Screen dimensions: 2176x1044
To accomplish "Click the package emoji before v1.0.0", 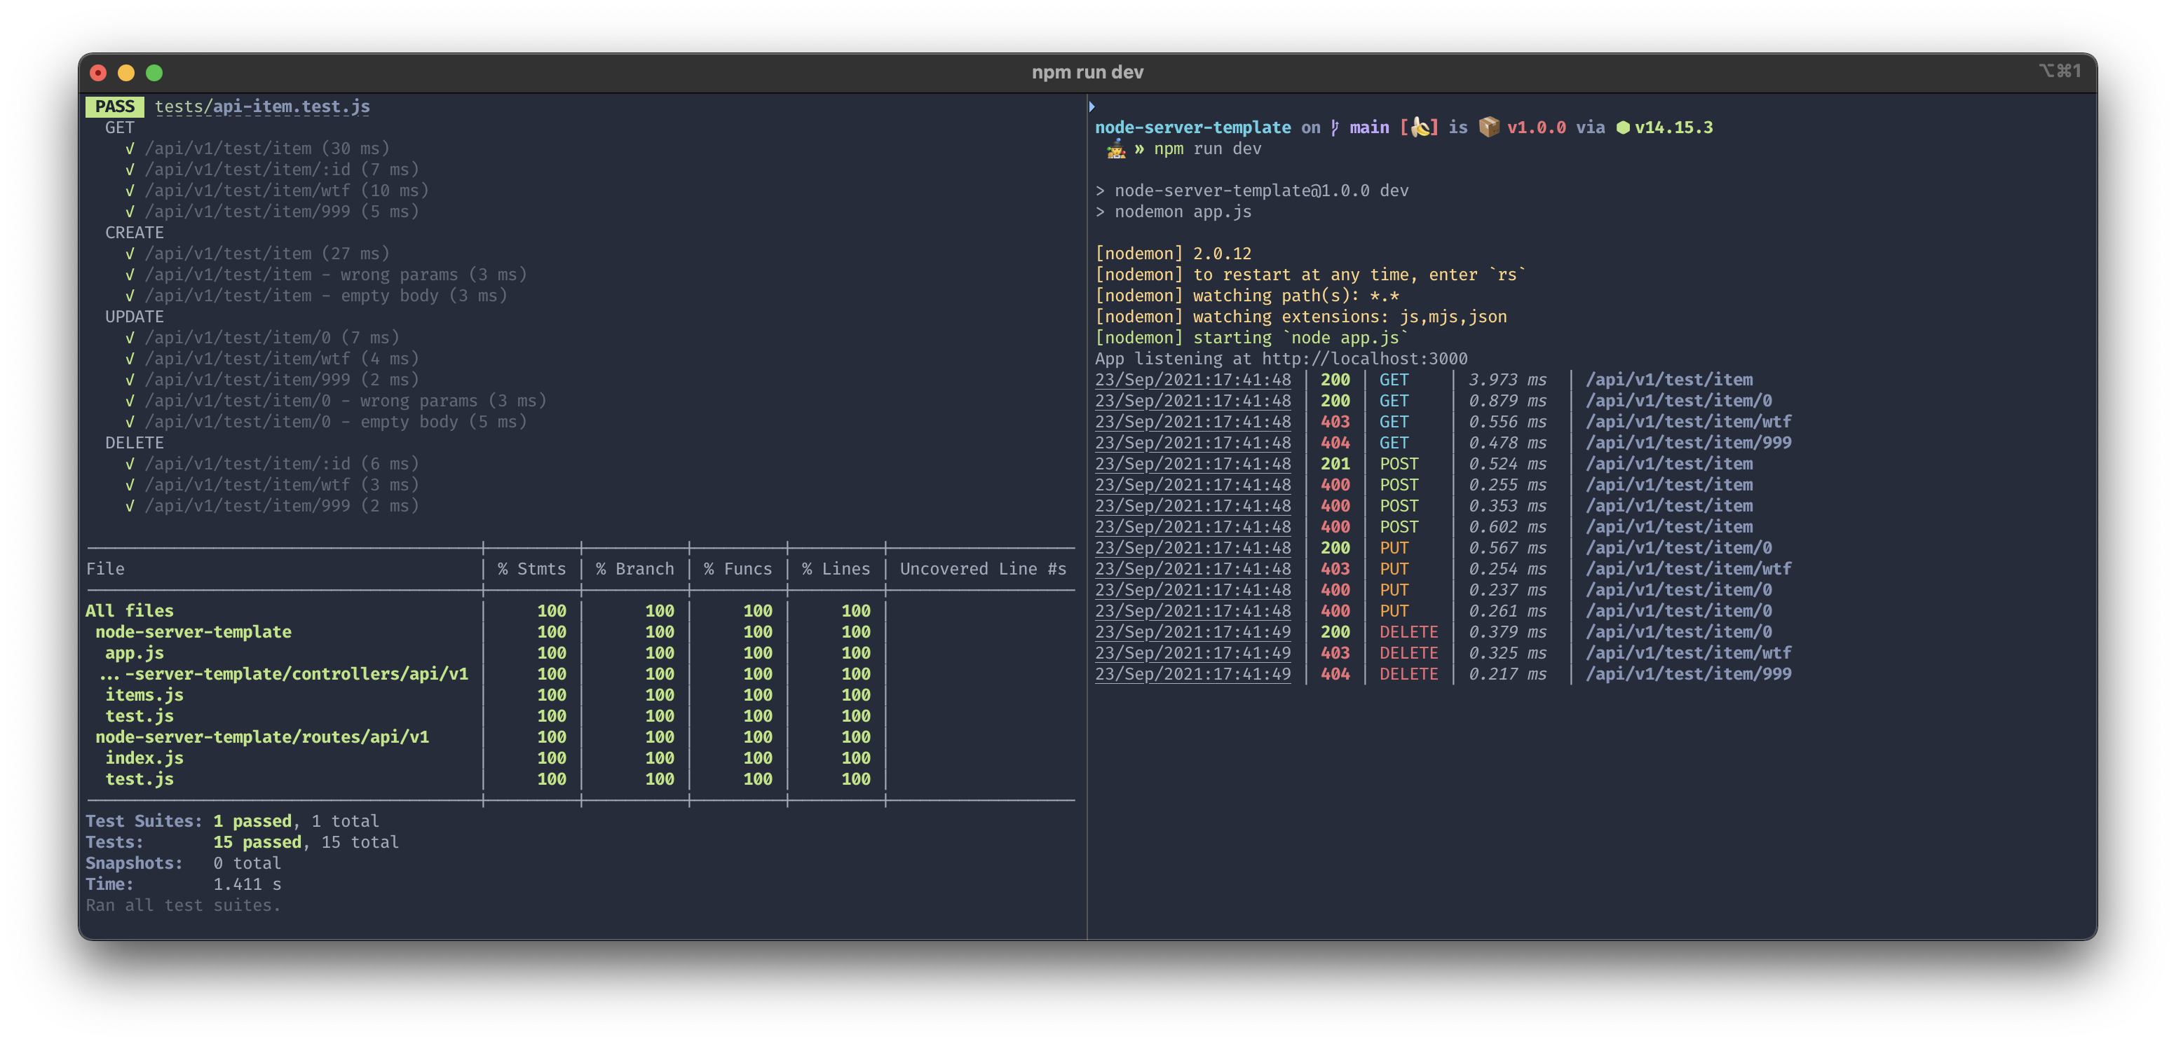I will pyautogui.click(x=1488, y=128).
